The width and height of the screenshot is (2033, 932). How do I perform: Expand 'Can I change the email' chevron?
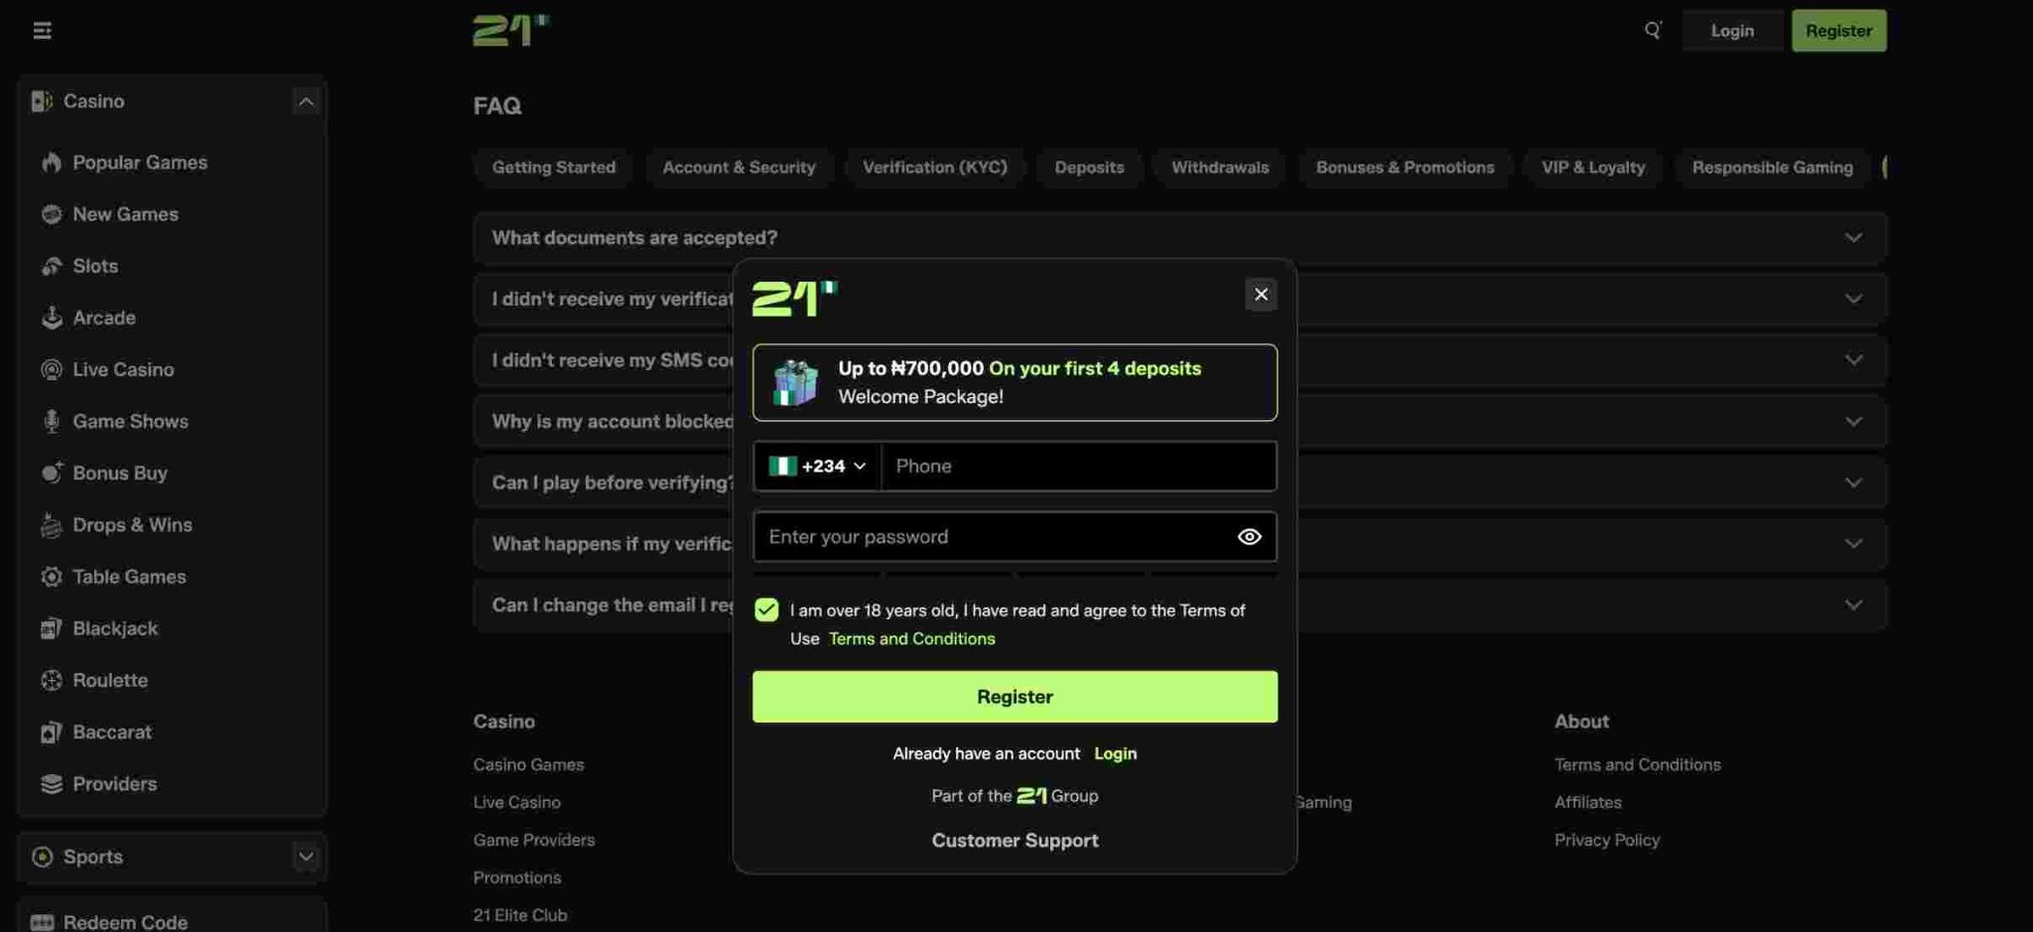(x=1853, y=605)
